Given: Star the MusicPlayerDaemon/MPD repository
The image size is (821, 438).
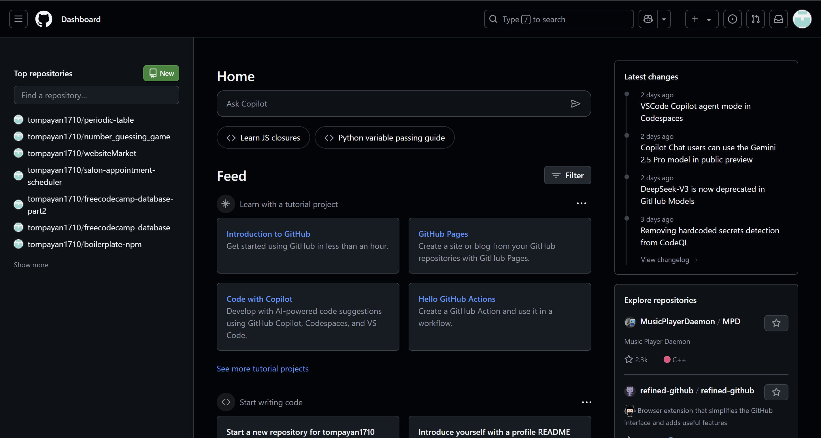Looking at the screenshot, I should point(776,323).
